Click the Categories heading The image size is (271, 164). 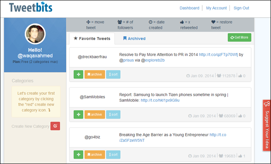(x=23, y=81)
